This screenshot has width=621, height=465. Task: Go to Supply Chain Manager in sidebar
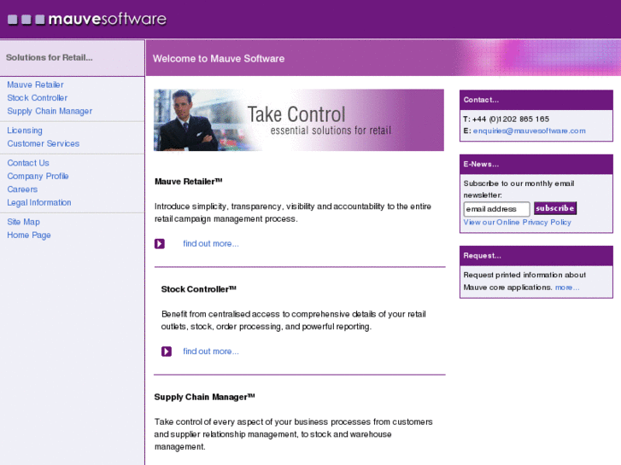(50, 111)
